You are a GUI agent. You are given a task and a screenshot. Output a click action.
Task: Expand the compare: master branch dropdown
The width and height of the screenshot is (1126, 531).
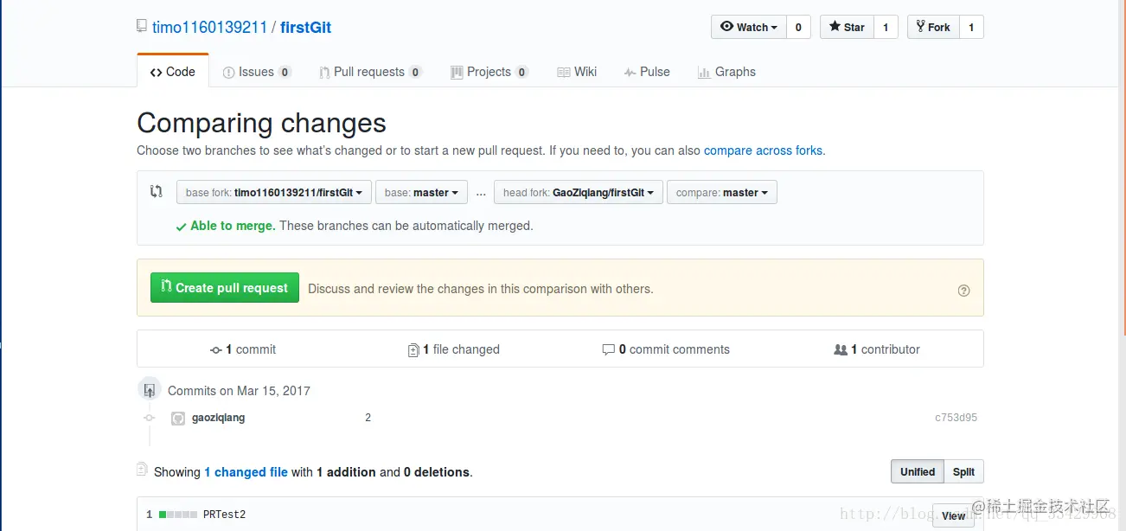point(721,192)
